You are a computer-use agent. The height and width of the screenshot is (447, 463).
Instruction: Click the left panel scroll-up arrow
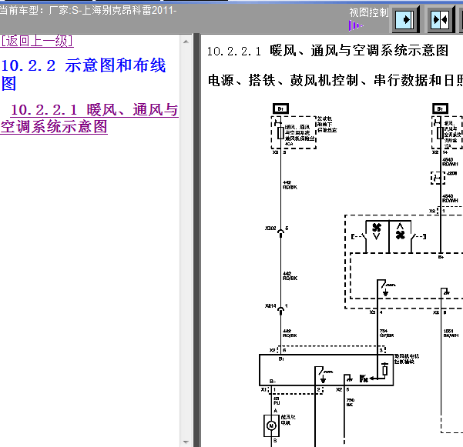(x=186, y=42)
